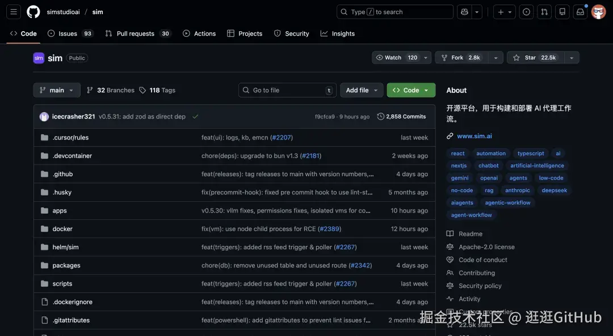Open the Create new plus dropdown

point(505,12)
